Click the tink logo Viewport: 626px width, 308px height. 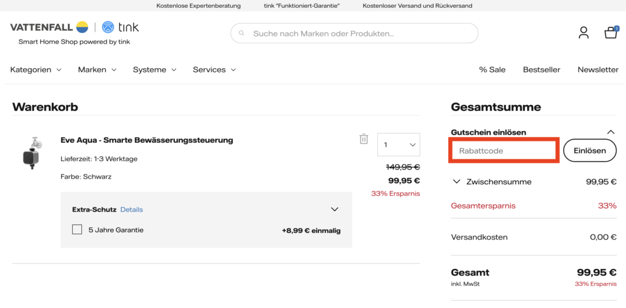(x=120, y=27)
